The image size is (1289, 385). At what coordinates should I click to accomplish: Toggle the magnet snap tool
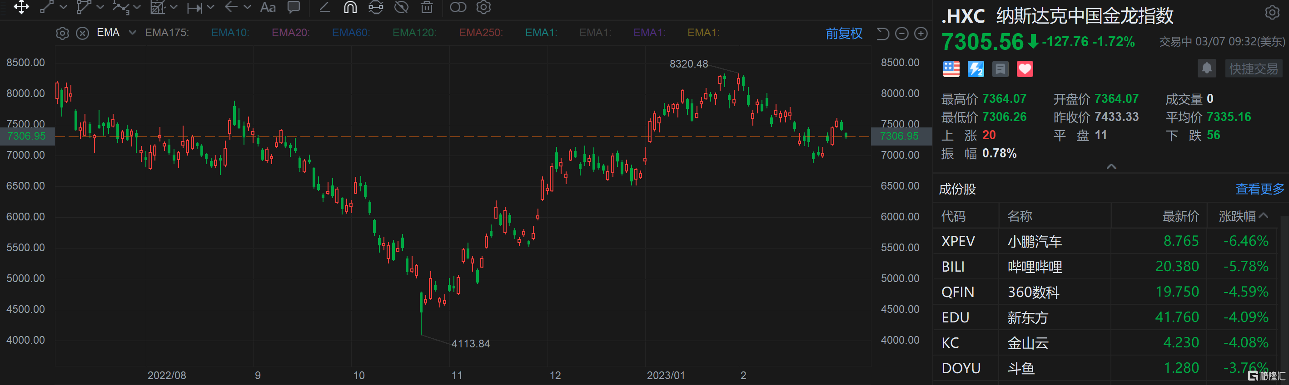click(x=350, y=7)
